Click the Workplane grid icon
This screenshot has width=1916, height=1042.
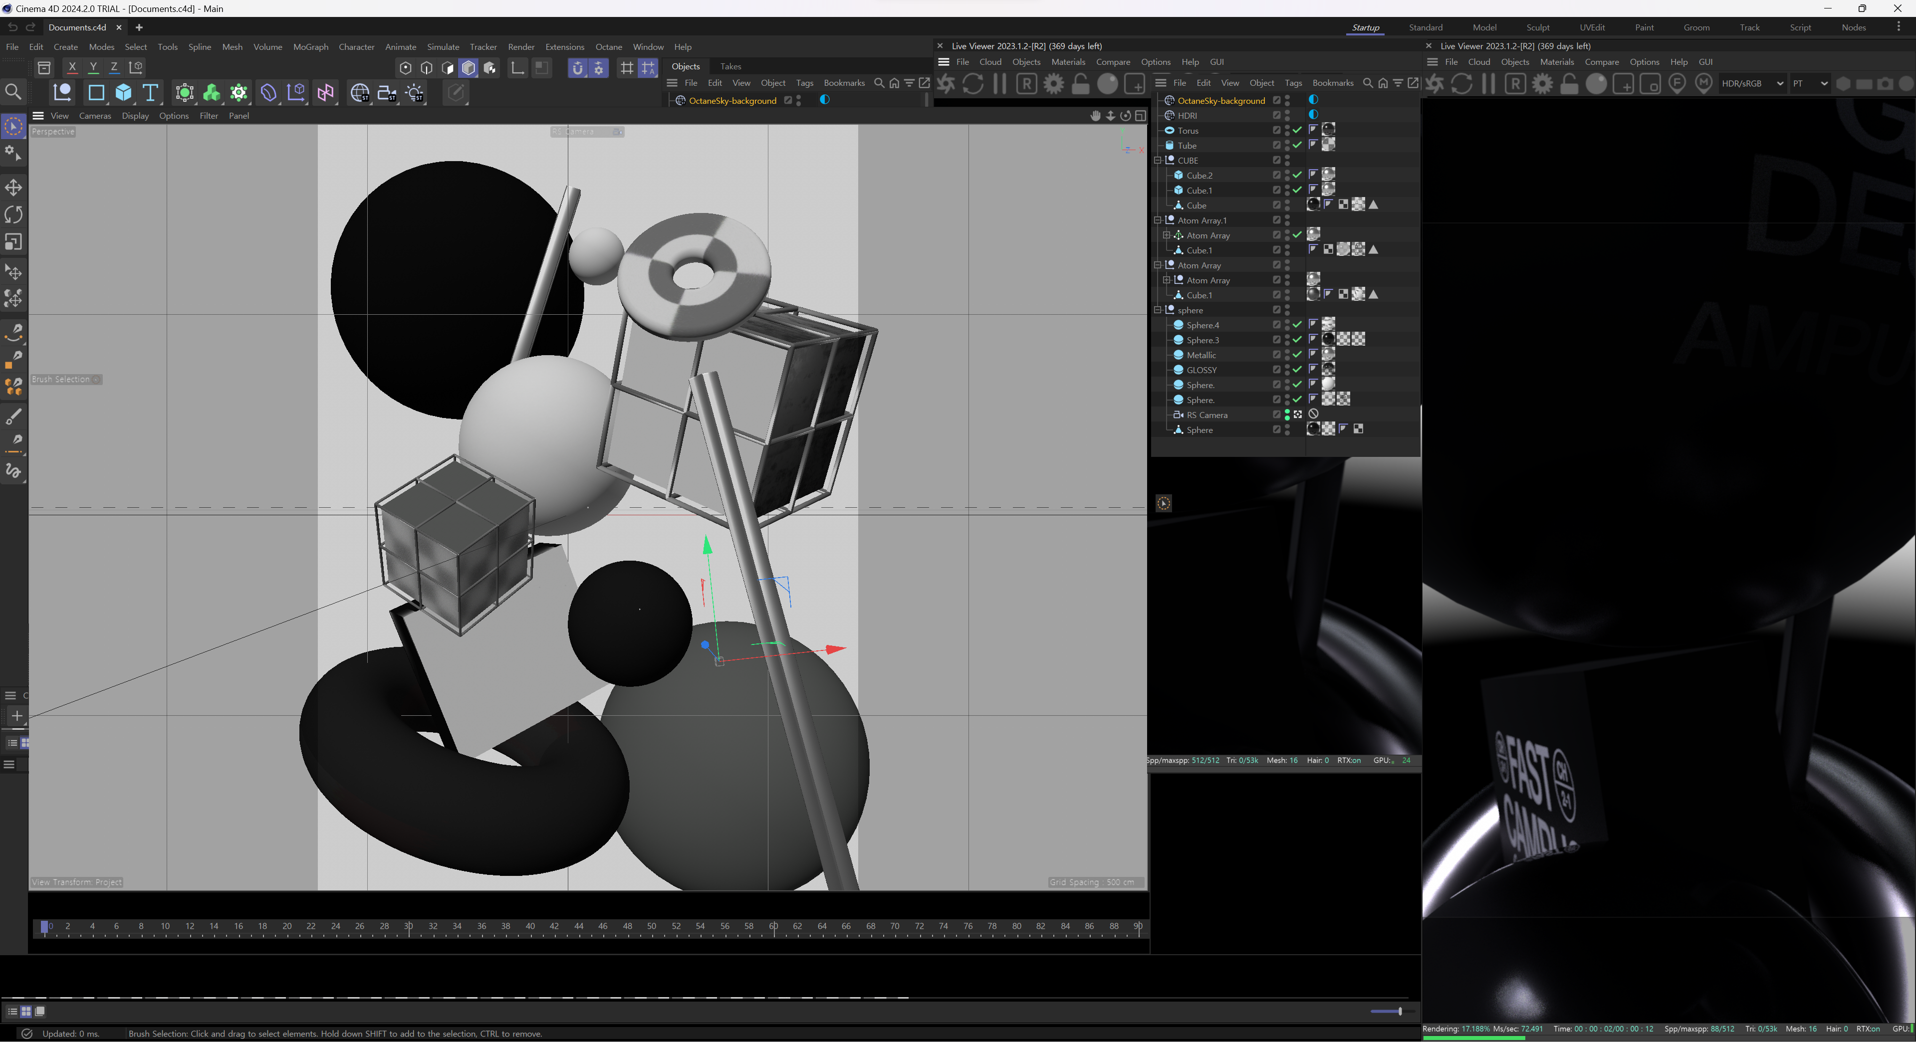[x=627, y=68]
